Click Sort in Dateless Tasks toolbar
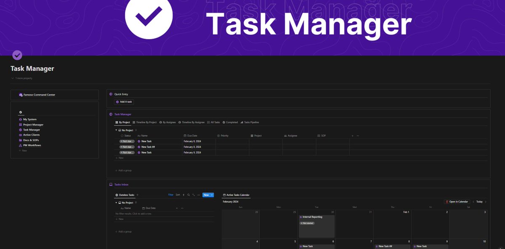 178,195
